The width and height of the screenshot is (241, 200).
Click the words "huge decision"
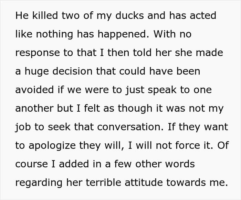[x=59, y=71]
